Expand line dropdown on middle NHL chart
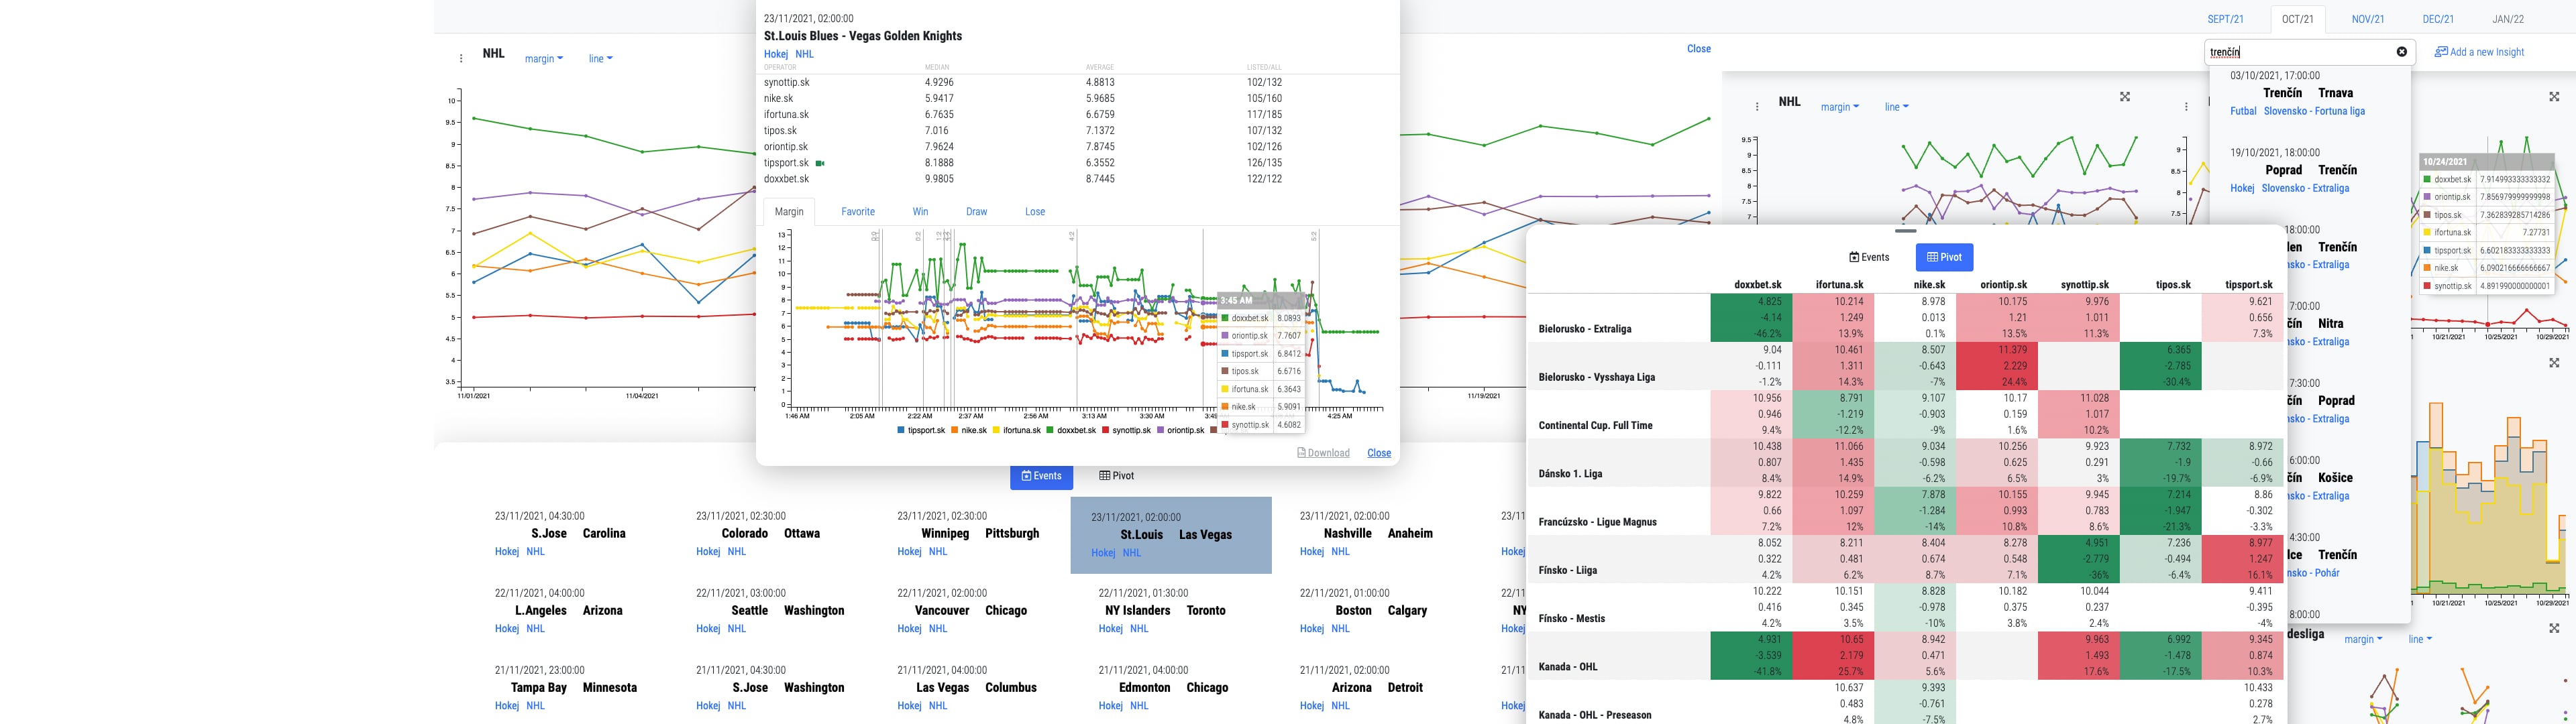Viewport: 2576px width, 724px height. pyautogui.click(x=1896, y=107)
